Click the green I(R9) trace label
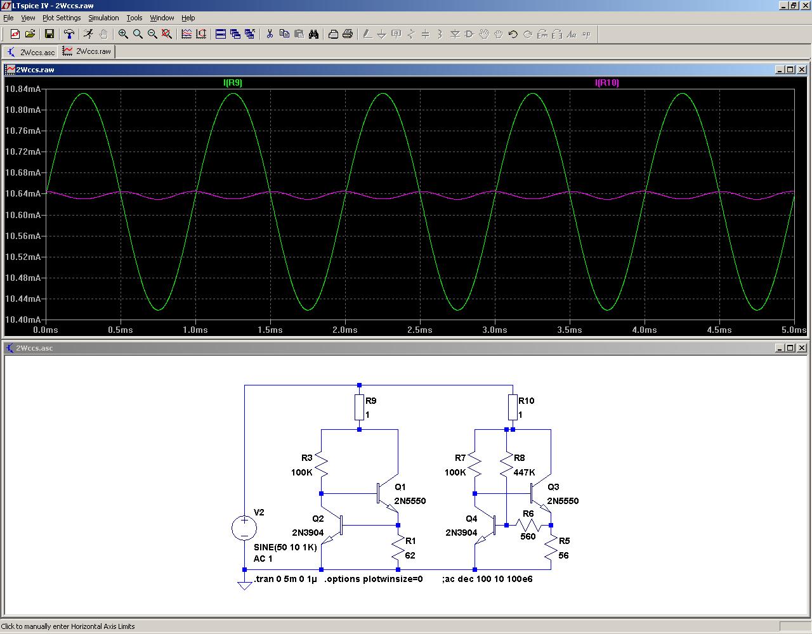The image size is (812, 634). tap(233, 83)
